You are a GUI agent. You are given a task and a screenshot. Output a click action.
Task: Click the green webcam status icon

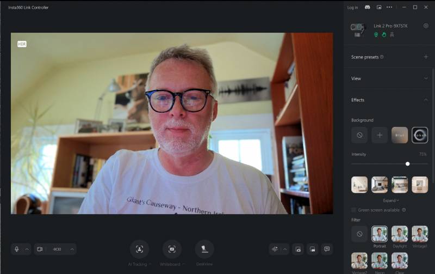[x=376, y=34]
